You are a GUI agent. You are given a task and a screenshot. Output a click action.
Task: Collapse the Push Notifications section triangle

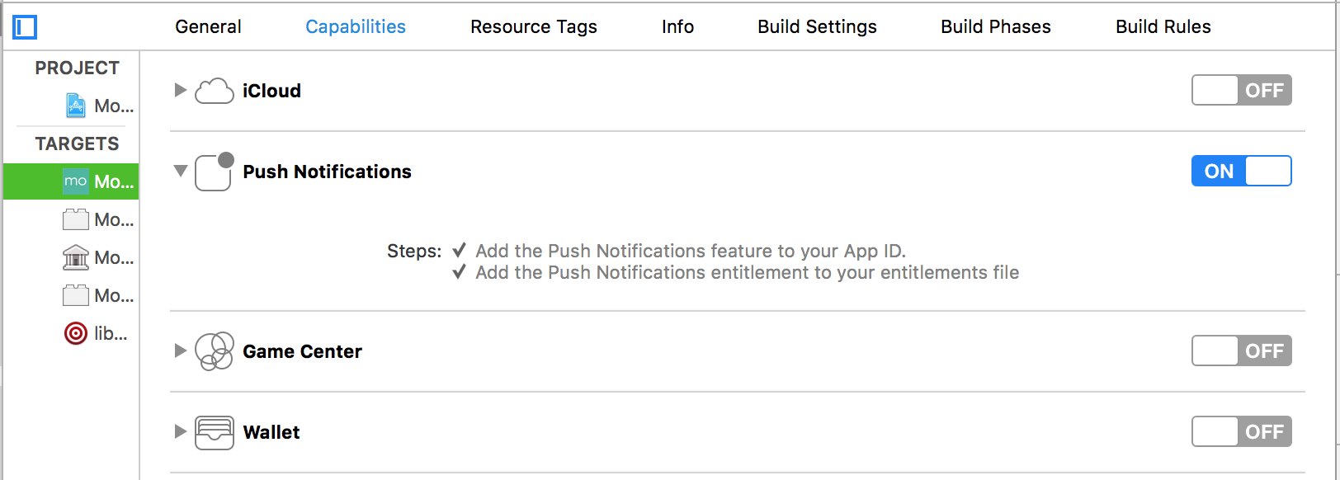181,171
